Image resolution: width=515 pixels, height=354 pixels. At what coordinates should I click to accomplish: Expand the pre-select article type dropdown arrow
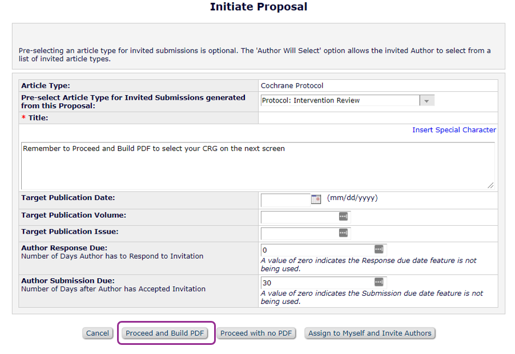point(427,101)
